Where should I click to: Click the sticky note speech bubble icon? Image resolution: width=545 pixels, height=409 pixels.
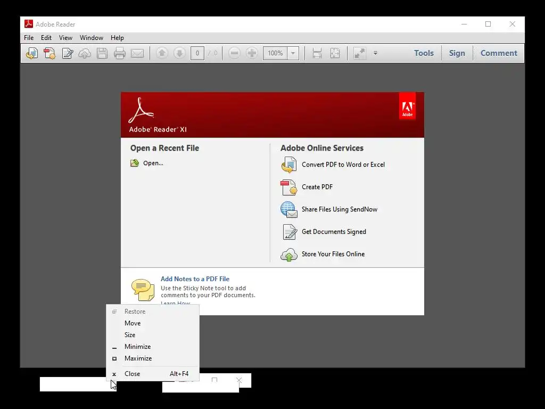tap(143, 289)
